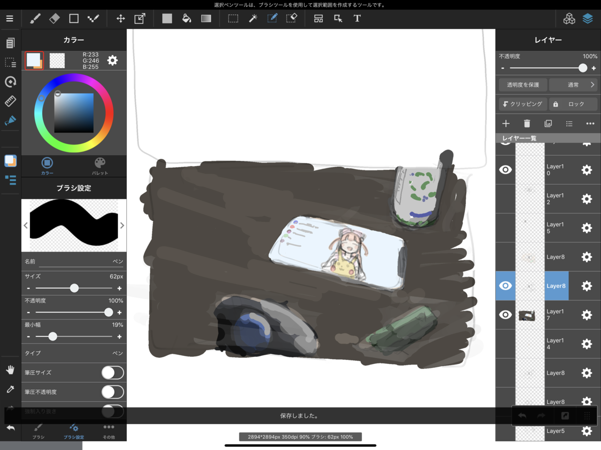The image size is (601, 450).
Task: Switch to the ブラシ bottom tab
Action: 39,431
